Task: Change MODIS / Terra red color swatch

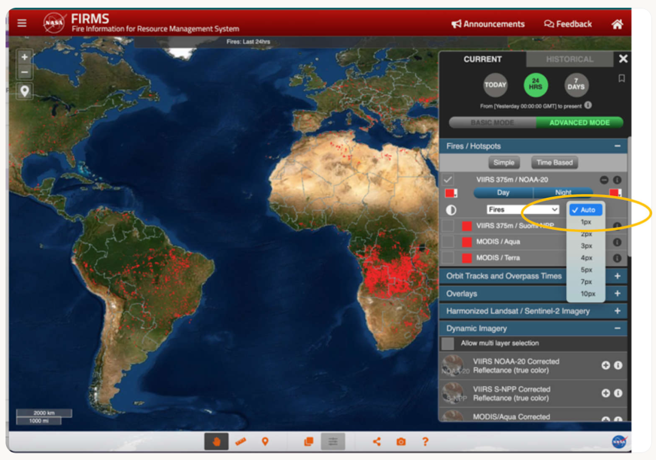Action: point(466,258)
